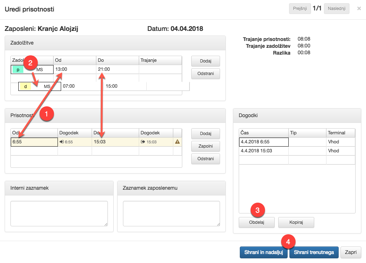Click inside the Zaznamek zaposlenemu text area

171,213
